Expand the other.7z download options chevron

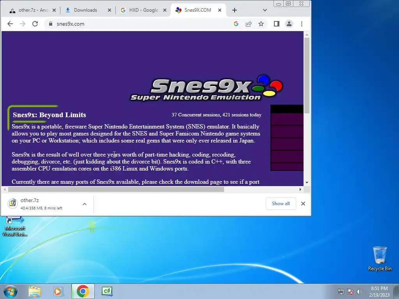(x=85, y=204)
